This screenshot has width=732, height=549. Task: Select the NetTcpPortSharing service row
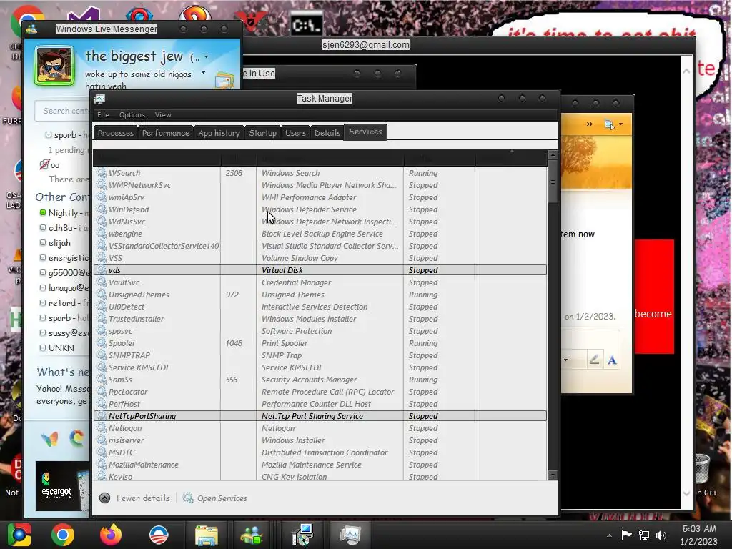tap(320, 416)
